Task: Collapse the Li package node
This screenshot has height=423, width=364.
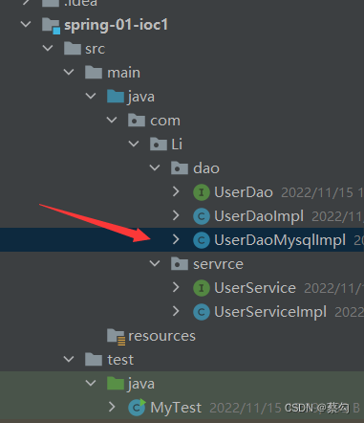Action: point(134,144)
